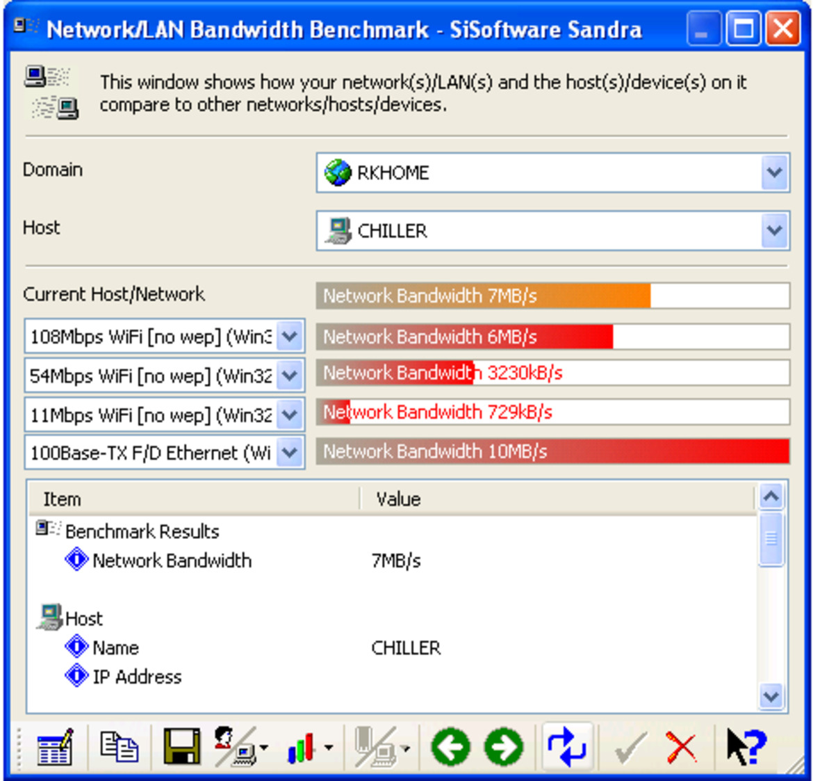Viewport: 813px width, 781px height.
Task: Click the 729kB/s bandwidth bar
Action: coord(553,412)
